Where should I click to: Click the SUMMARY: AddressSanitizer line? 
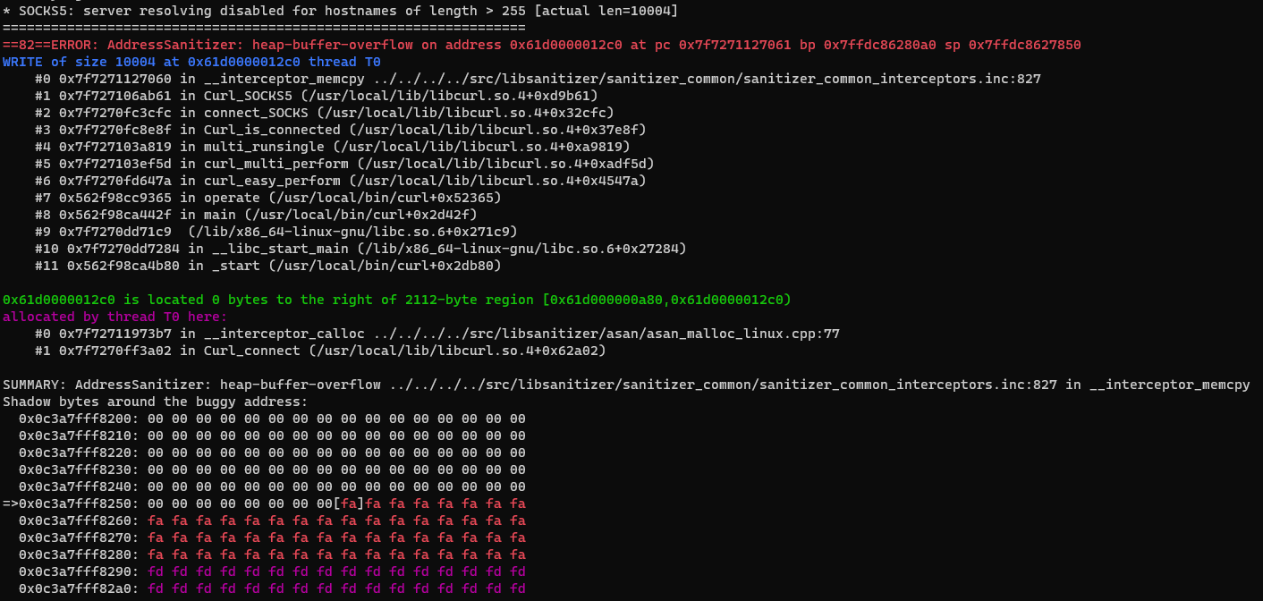pyautogui.click(x=626, y=385)
